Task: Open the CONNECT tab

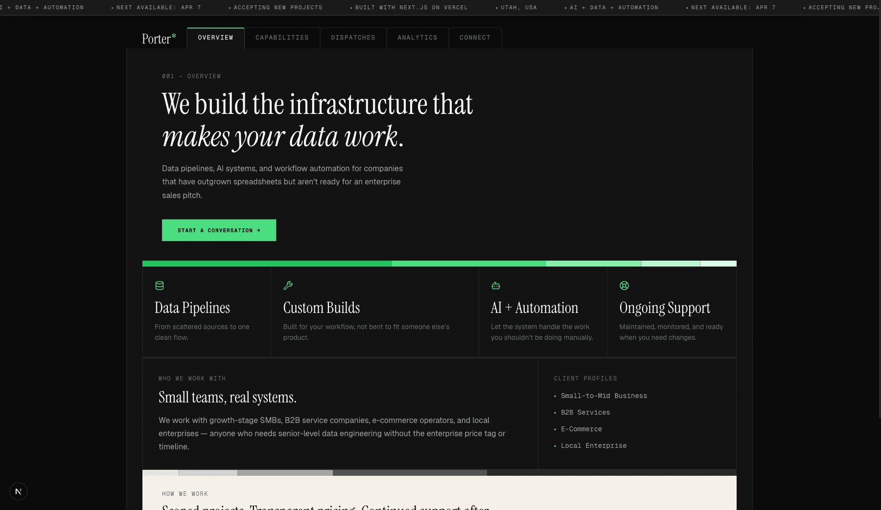Action: 475,38
